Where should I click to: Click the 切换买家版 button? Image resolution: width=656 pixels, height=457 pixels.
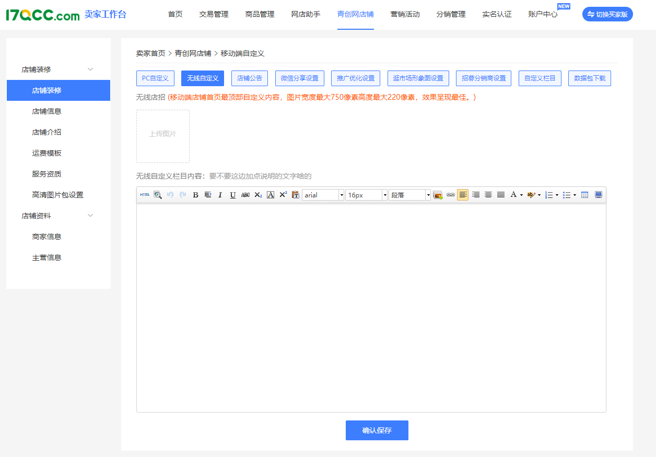(x=607, y=14)
